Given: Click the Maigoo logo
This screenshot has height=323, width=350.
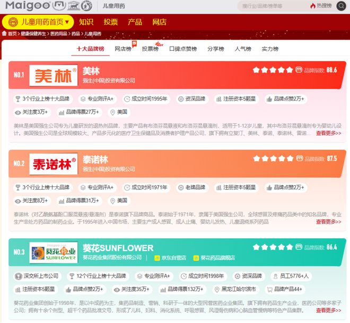Looking at the screenshot, I should (x=28, y=6).
